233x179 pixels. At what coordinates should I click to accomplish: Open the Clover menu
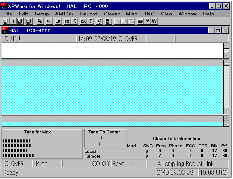(112, 14)
